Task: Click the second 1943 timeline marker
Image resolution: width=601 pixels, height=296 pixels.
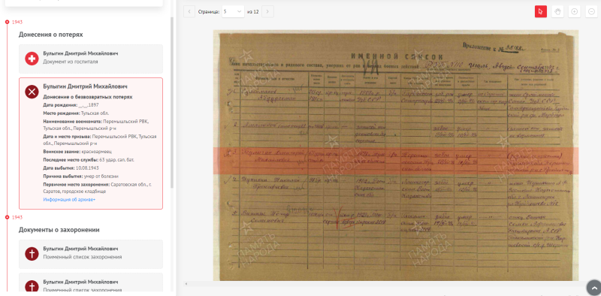Action: pyautogui.click(x=7, y=217)
